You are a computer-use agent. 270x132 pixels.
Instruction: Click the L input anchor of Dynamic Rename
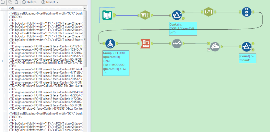pos(209,43)
